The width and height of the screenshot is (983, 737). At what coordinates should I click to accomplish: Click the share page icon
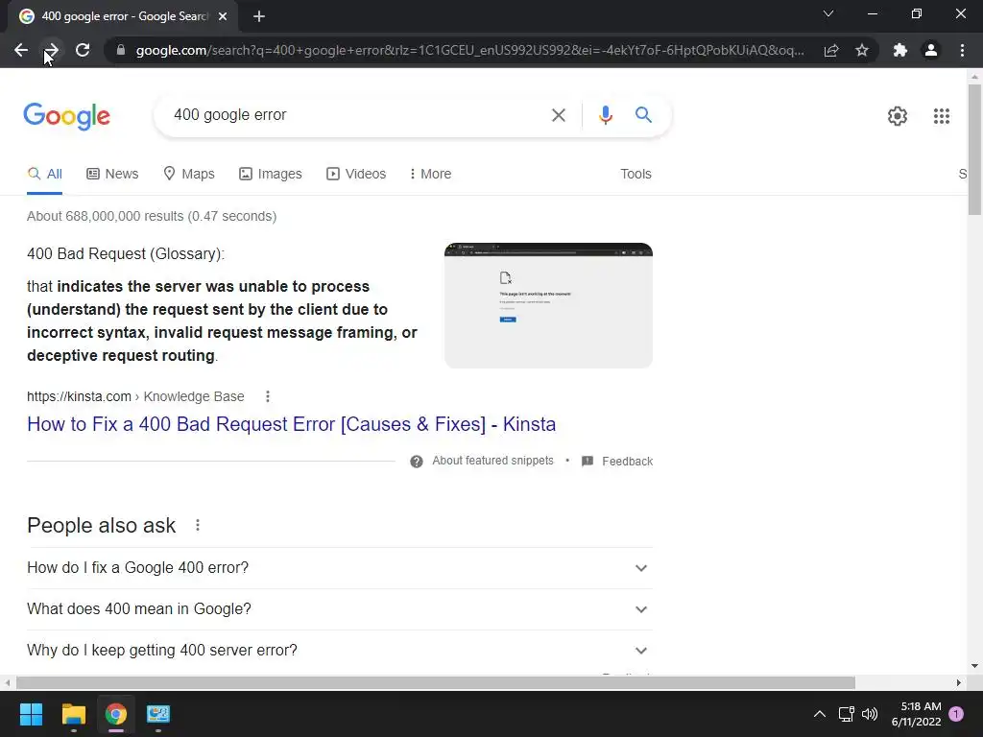click(x=831, y=50)
